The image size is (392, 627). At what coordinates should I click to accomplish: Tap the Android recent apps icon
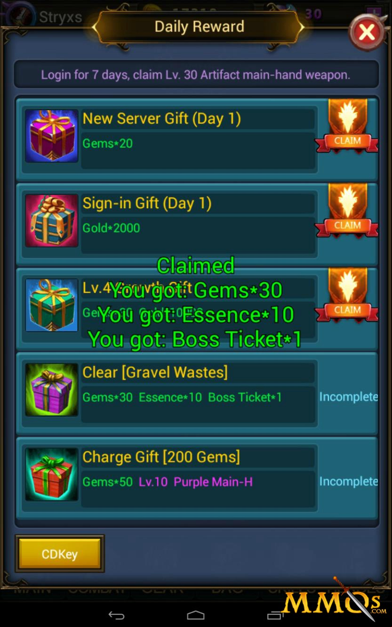tap(275, 615)
